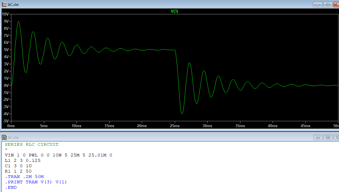The width and height of the screenshot is (339, 192).
Task: Click the VIN PWL source line
Action: click(58, 155)
